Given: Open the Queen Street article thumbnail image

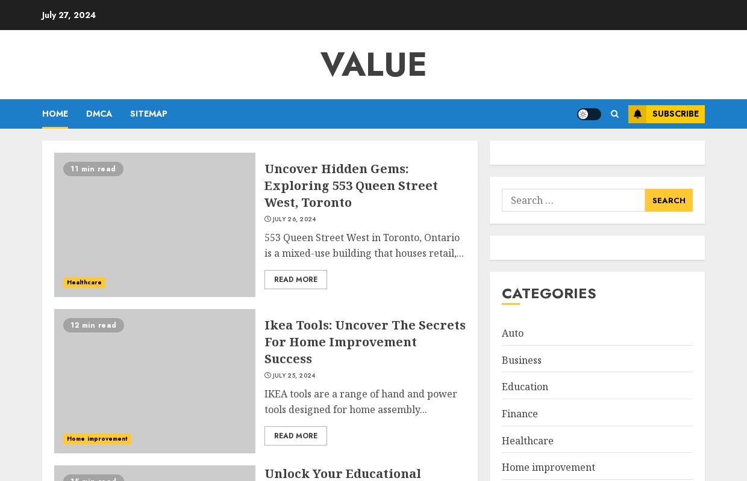Looking at the screenshot, I should tap(155, 225).
